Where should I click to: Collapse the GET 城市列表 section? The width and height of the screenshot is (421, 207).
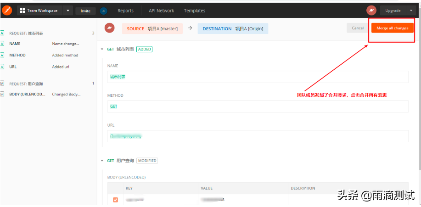tap(102, 49)
